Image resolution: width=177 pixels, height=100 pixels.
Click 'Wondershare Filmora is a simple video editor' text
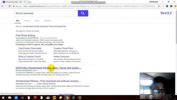pos(48,73)
